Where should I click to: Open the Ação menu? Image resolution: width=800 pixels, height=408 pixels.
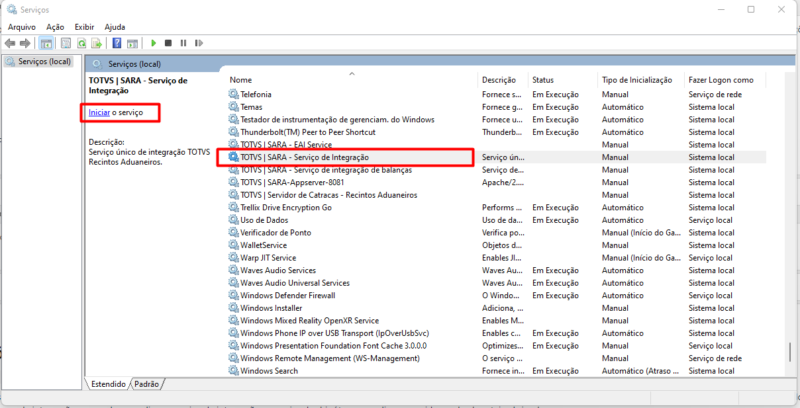coord(55,27)
